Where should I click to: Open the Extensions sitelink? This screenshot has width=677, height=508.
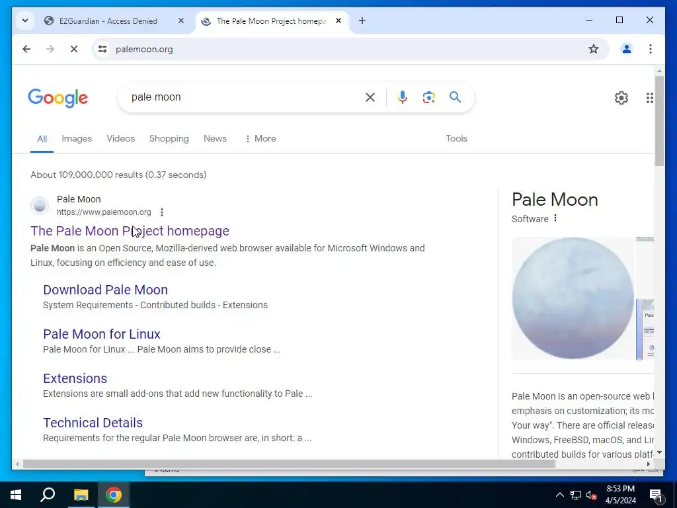click(75, 378)
